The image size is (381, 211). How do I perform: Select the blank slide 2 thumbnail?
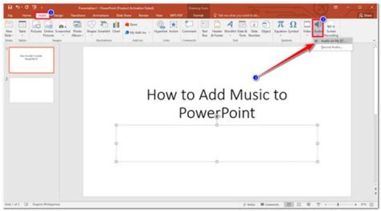[x=31, y=90]
